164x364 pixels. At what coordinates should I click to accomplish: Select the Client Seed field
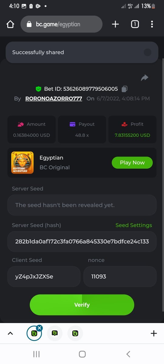point(44,277)
